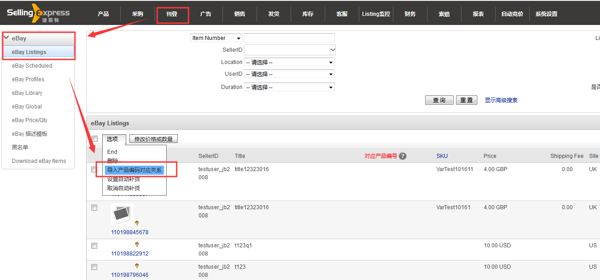Screen dimensions: 600x280
Task: Click the pin icon above 110198822912
Action: tap(137, 245)
